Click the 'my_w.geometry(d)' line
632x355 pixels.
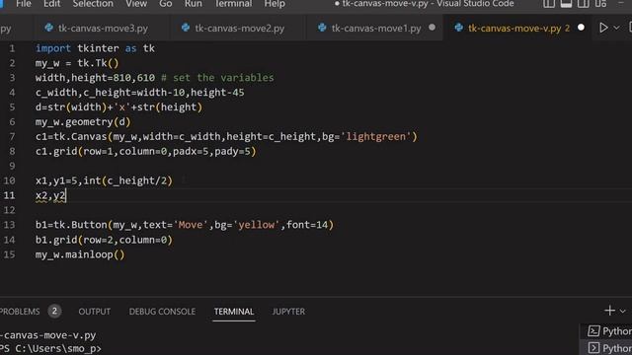[83, 122]
